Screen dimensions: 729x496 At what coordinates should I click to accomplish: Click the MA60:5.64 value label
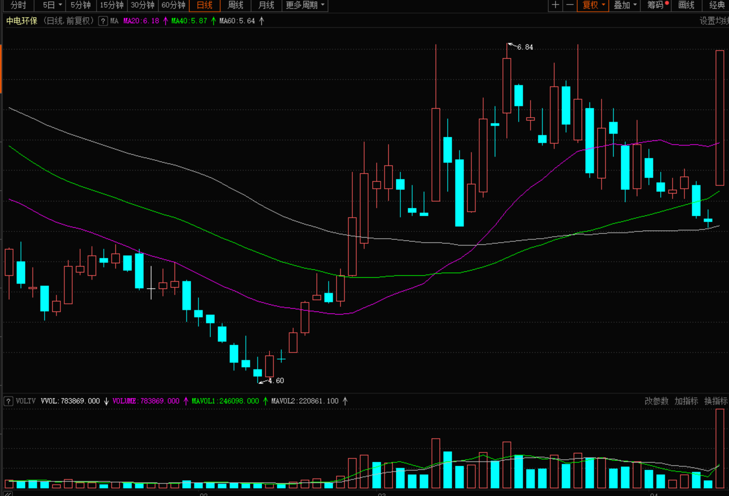237,21
